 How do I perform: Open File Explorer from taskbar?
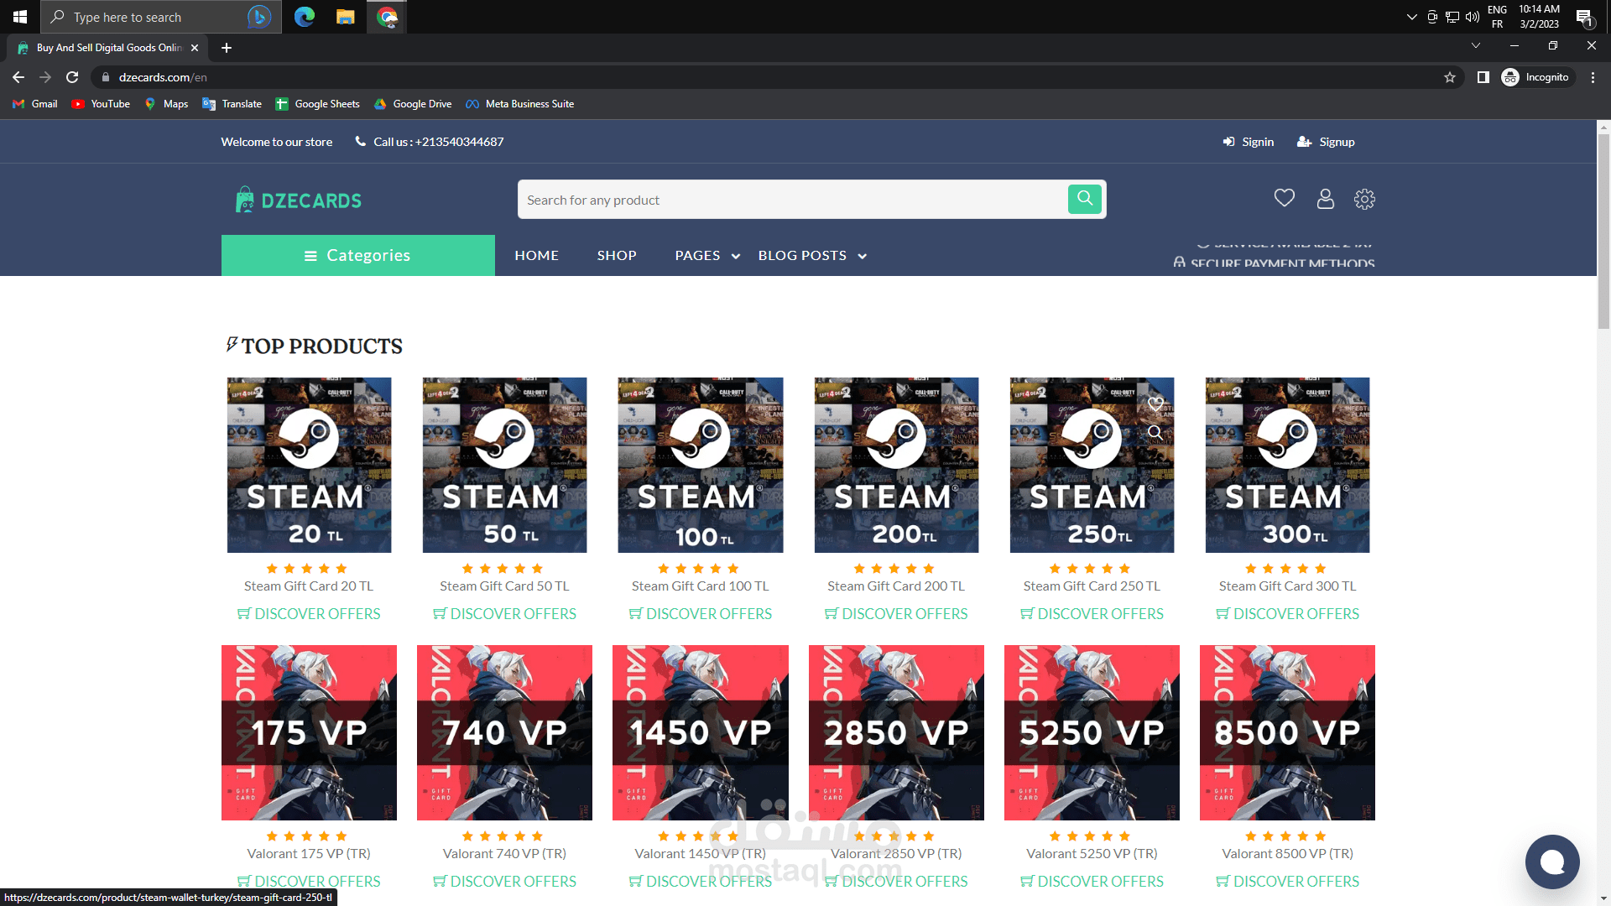point(345,17)
